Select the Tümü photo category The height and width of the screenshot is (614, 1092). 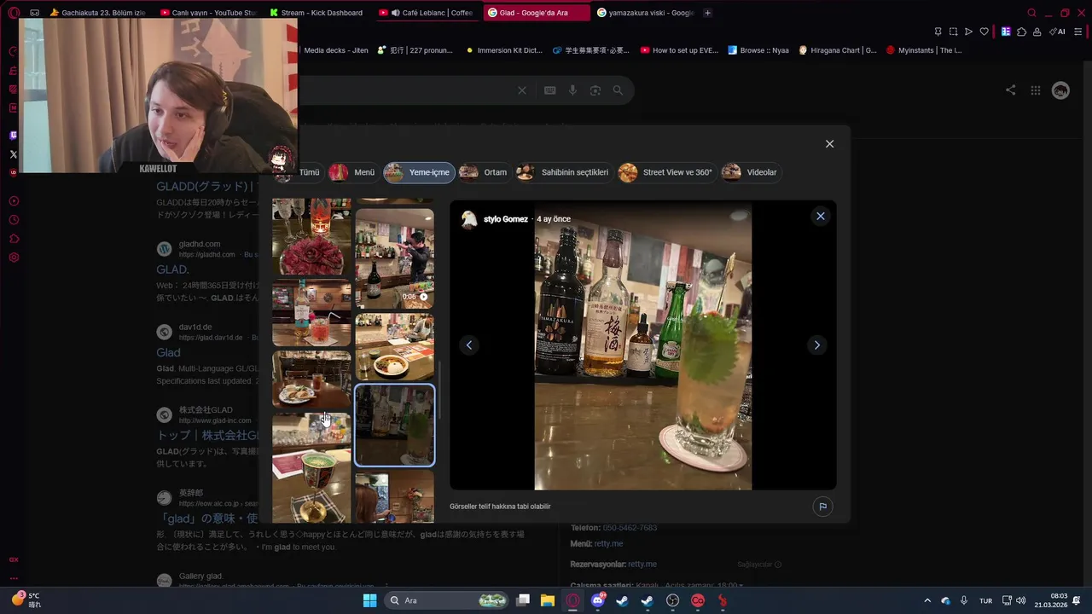click(299, 172)
